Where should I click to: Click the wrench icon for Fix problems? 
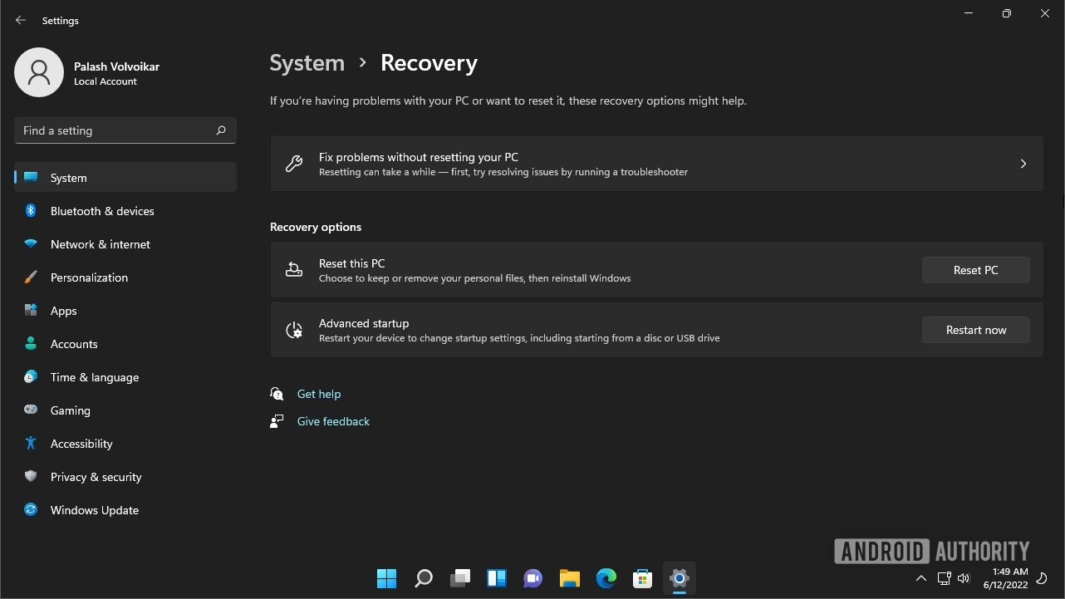[x=294, y=164]
